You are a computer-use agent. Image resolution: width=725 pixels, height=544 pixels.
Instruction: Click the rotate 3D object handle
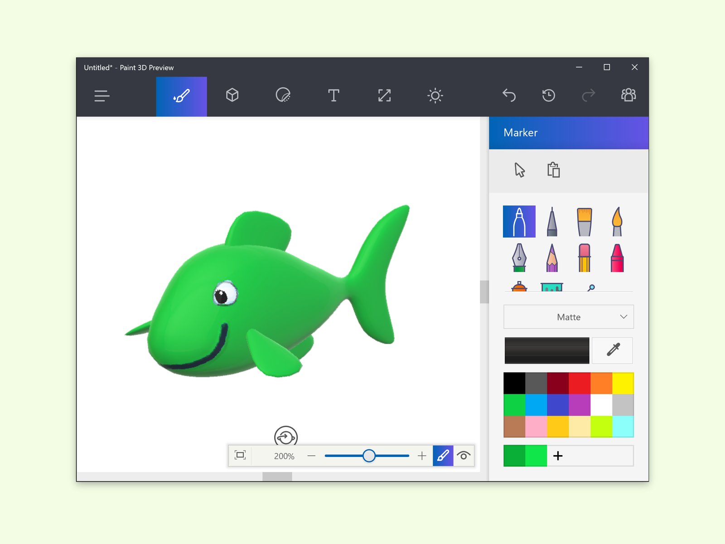[286, 436]
